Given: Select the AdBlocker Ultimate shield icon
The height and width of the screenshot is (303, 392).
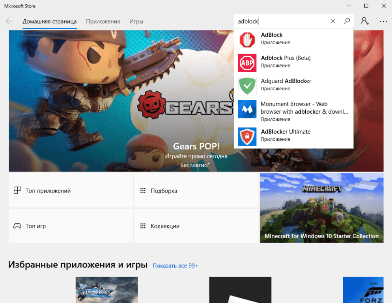Looking at the screenshot, I should (x=247, y=137).
